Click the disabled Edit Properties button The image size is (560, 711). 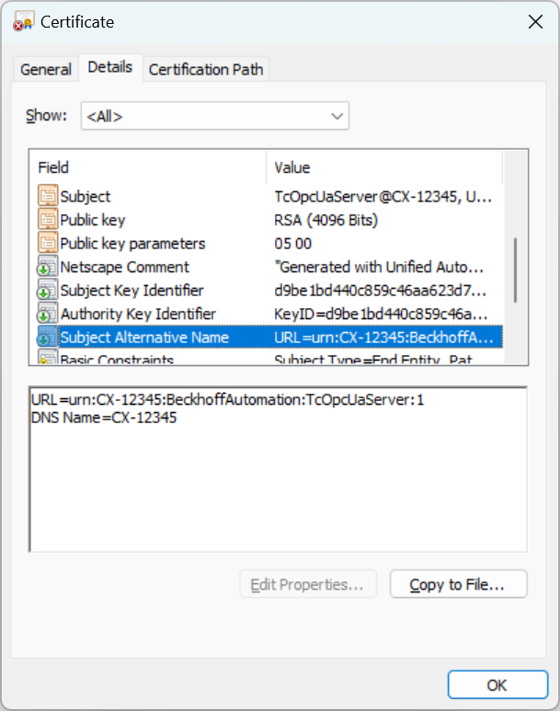pyautogui.click(x=308, y=584)
